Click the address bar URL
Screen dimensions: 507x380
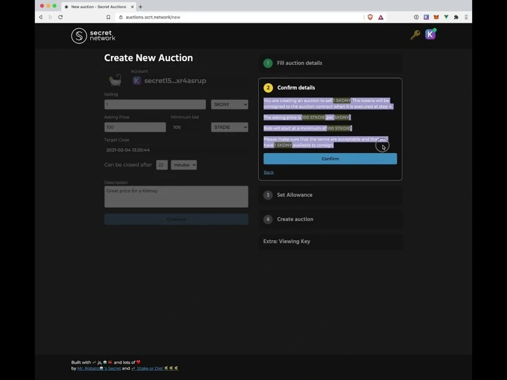[153, 17]
